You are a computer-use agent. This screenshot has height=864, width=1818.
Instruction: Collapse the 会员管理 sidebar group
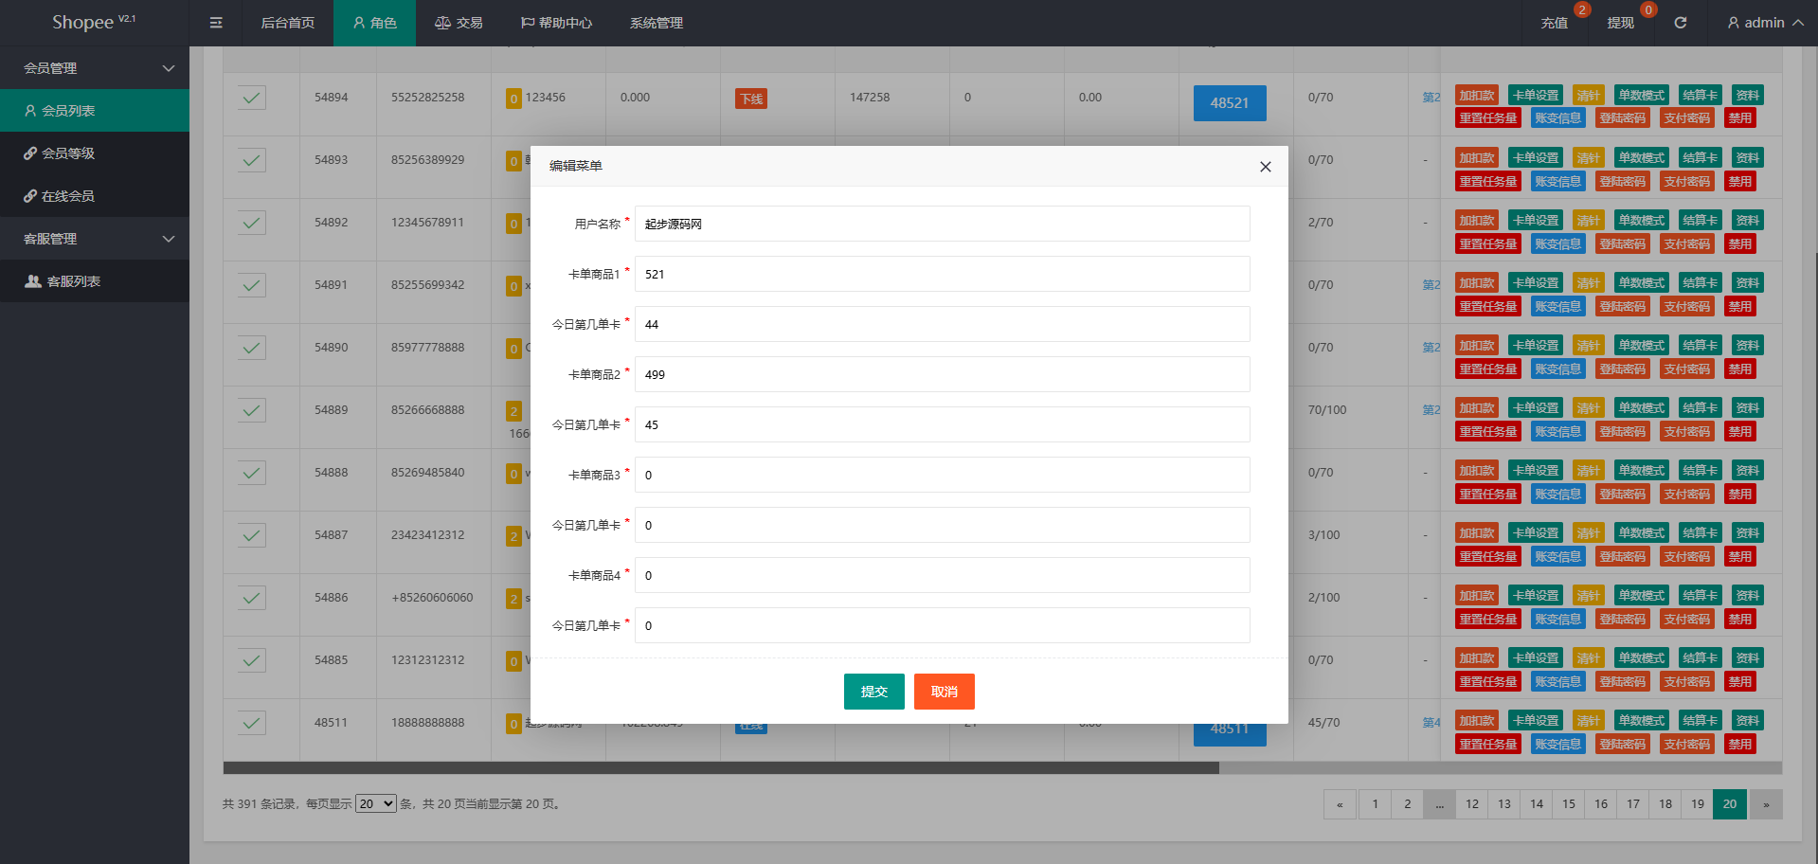95,68
